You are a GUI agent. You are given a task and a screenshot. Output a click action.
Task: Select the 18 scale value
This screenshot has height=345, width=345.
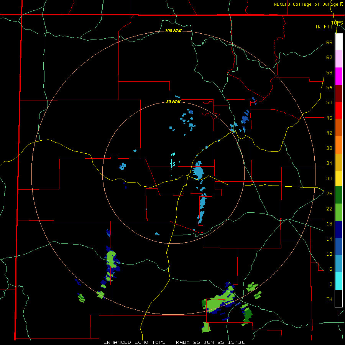click(x=329, y=224)
